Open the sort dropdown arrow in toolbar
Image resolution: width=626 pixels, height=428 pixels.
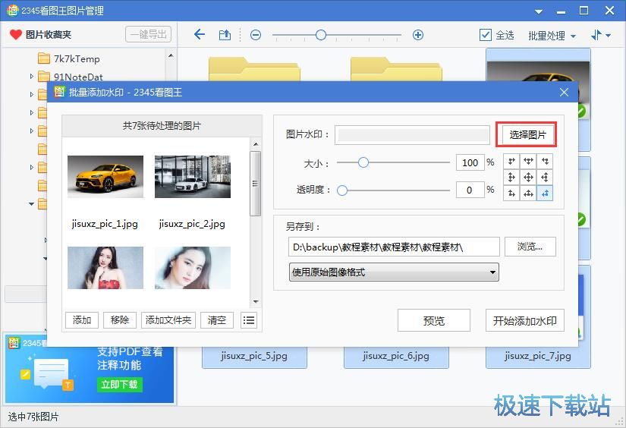608,36
